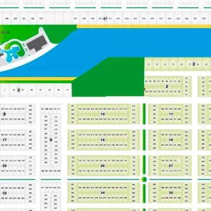Select block 10 circle label
The height and width of the screenshot is (211, 211).
click(103, 114)
